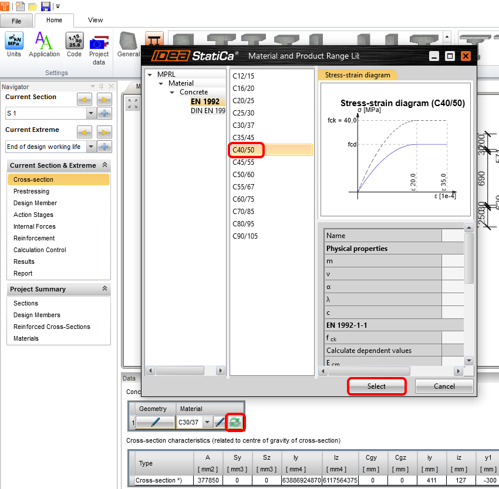
Task: Click the Save icon in the title bar
Action: [x=45, y=6]
